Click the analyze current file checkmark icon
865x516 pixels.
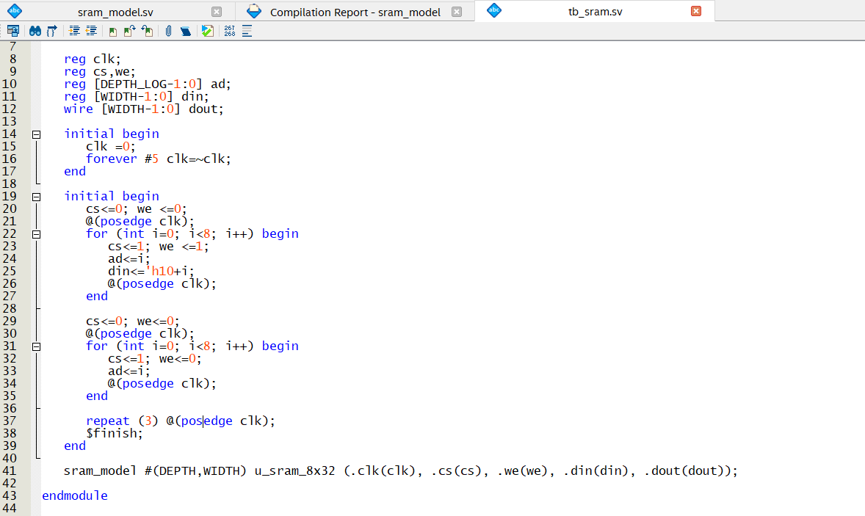(207, 32)
